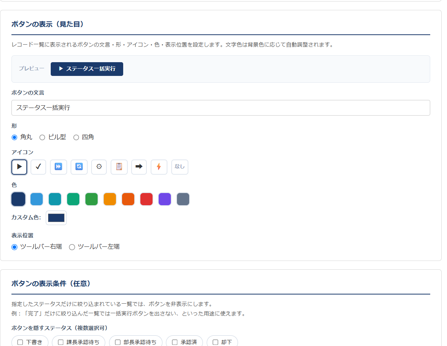Screen dimensions: 447x346
Task: Select the 角丸 shape radio button
Action: pos(14,137)
